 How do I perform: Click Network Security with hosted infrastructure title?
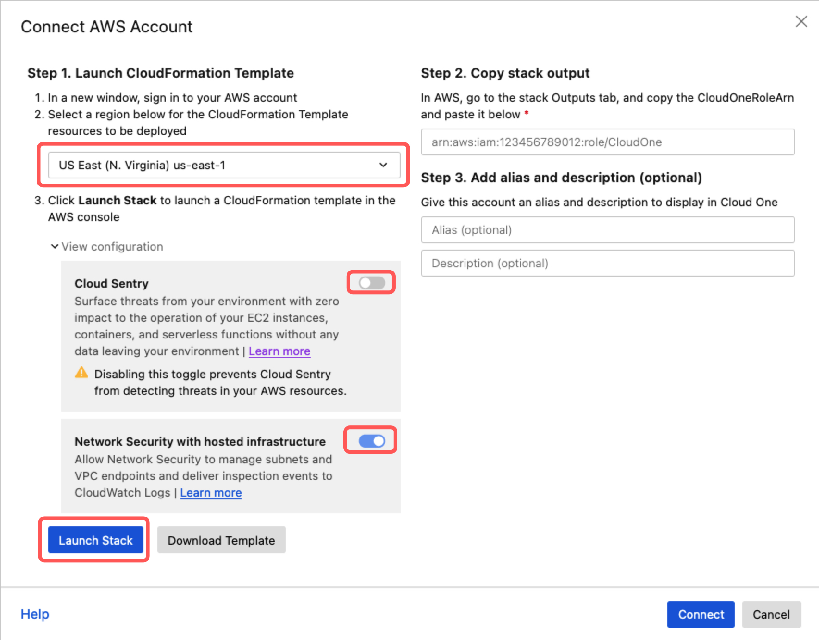pos(200,442)
